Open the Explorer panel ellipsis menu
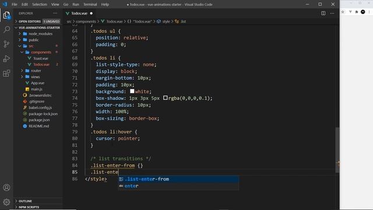373x210 pixels. tap(55, 13)
